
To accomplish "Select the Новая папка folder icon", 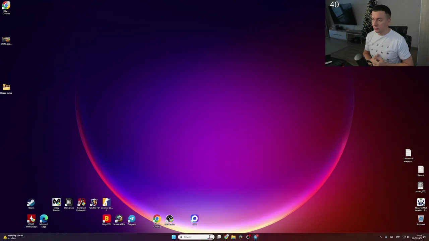I will (x=6, y=89).
